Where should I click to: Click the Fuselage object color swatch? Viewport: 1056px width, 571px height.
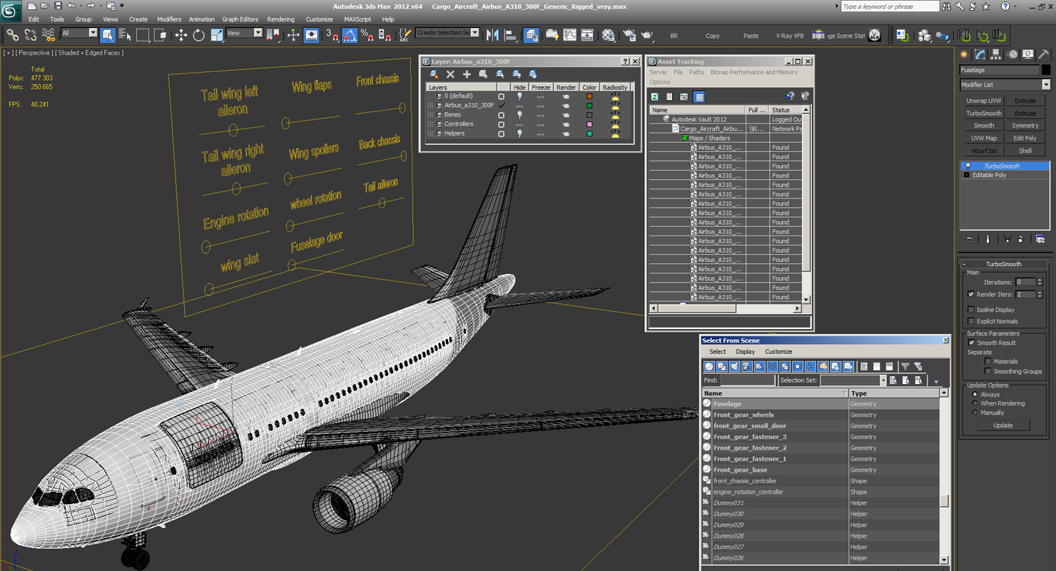[1046, 70]
